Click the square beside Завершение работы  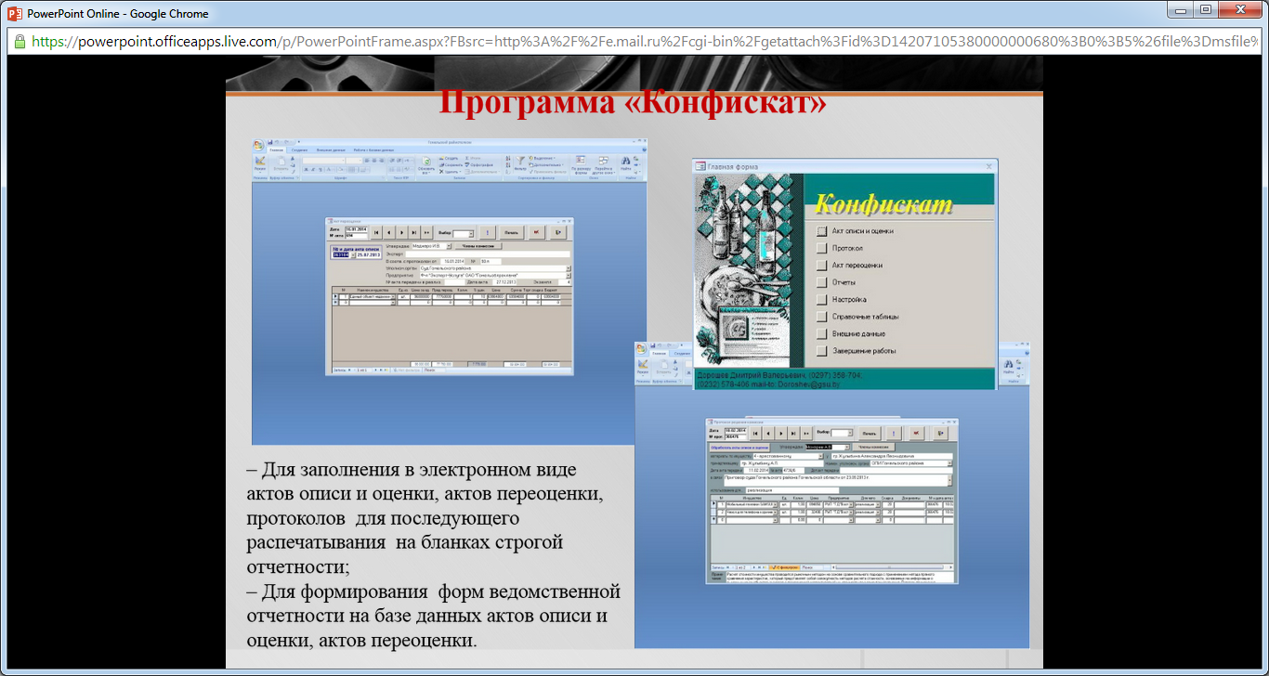click(x=821, y=350)
